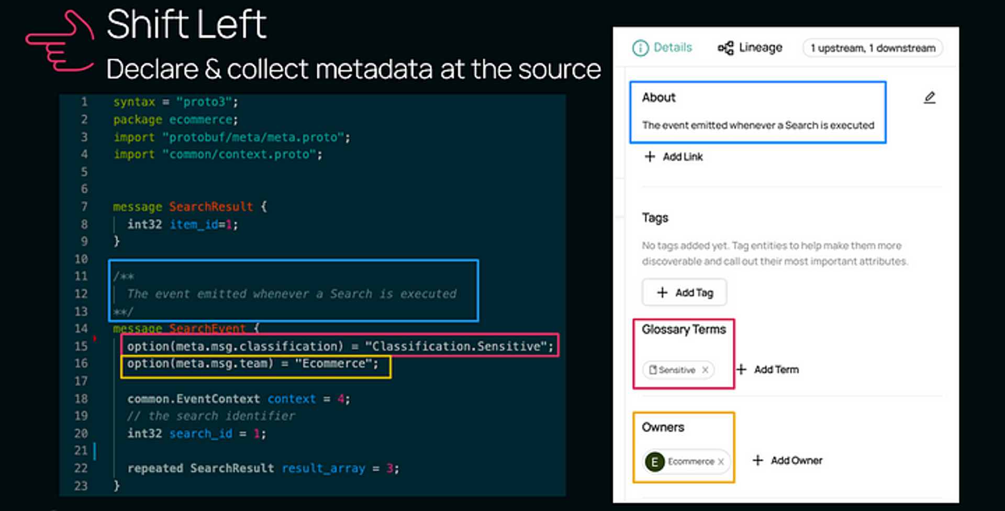Remove the Sensitive glossary term with X
1005x511 pixels.
point(705,370)
